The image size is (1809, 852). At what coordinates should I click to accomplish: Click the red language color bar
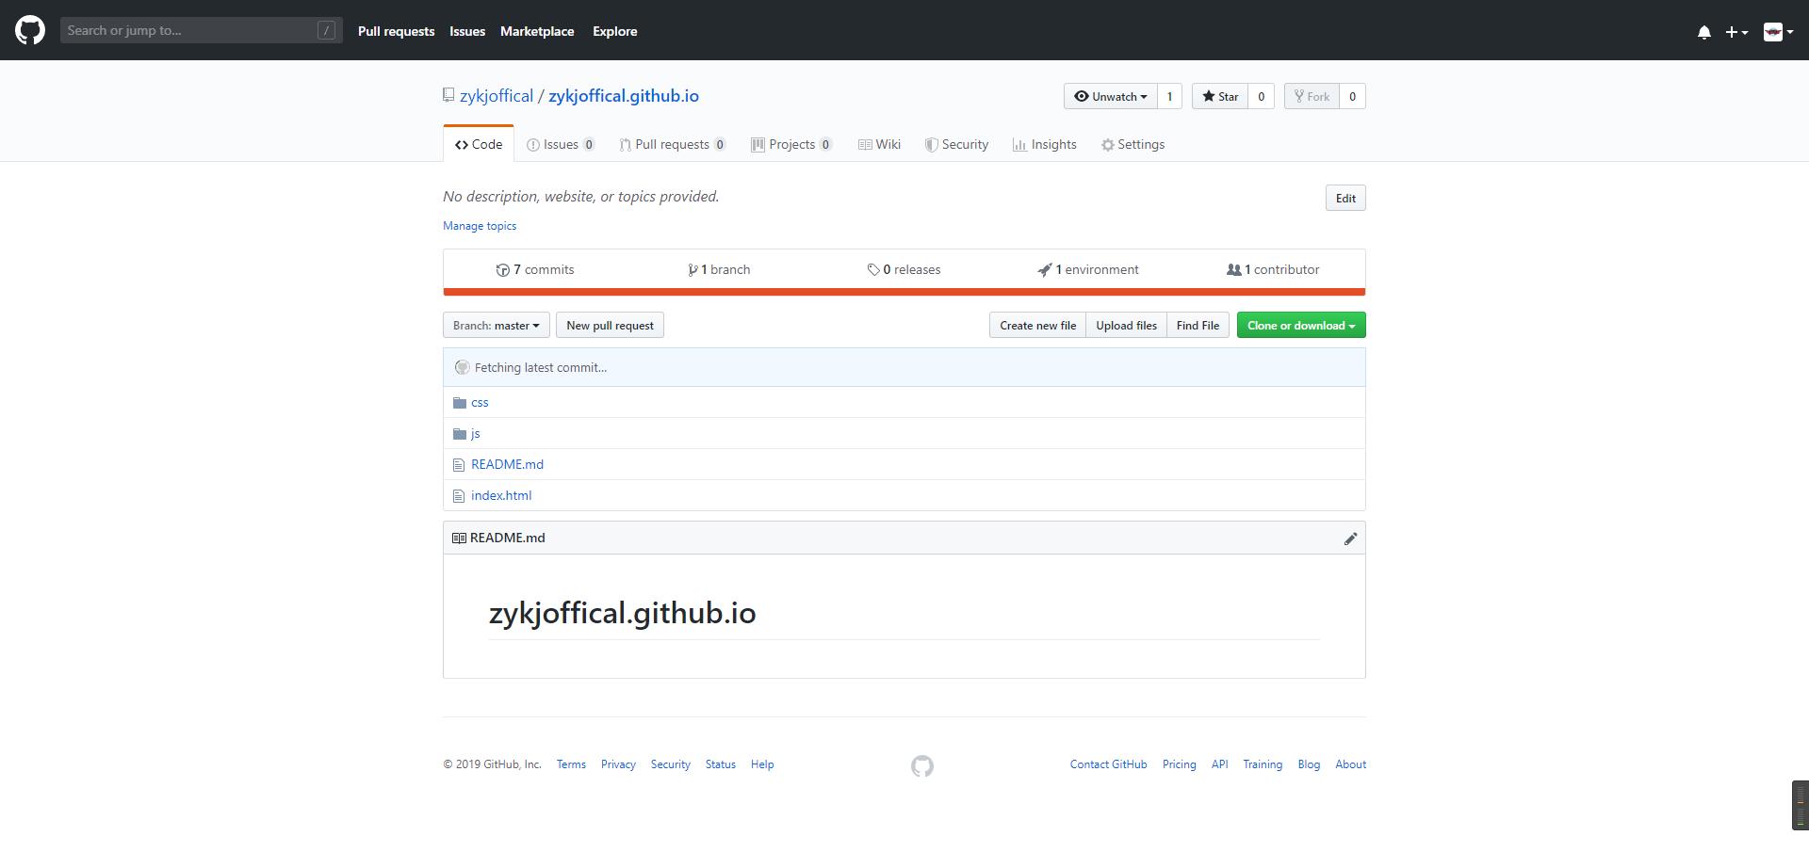click(x=904, y=292)
